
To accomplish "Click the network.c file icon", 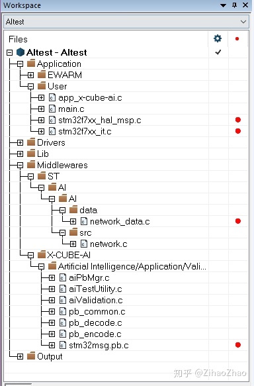I will [x=84, y=244].
